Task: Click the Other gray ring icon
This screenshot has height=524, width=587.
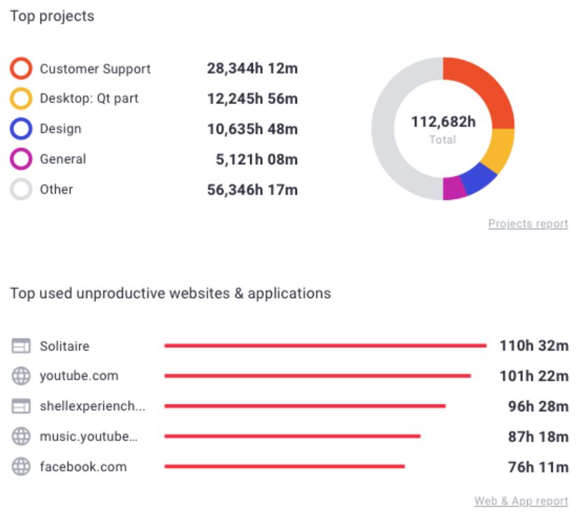Action: [x=21, y=189]
